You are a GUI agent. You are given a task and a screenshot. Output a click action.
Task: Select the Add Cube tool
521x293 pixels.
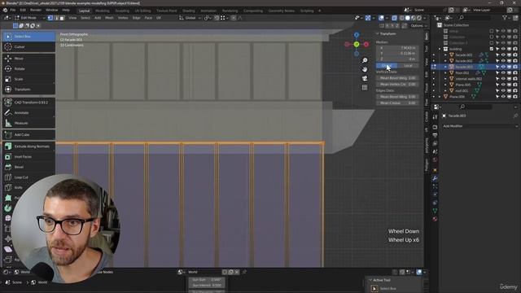pyautogui.click(x=28, y=134)
